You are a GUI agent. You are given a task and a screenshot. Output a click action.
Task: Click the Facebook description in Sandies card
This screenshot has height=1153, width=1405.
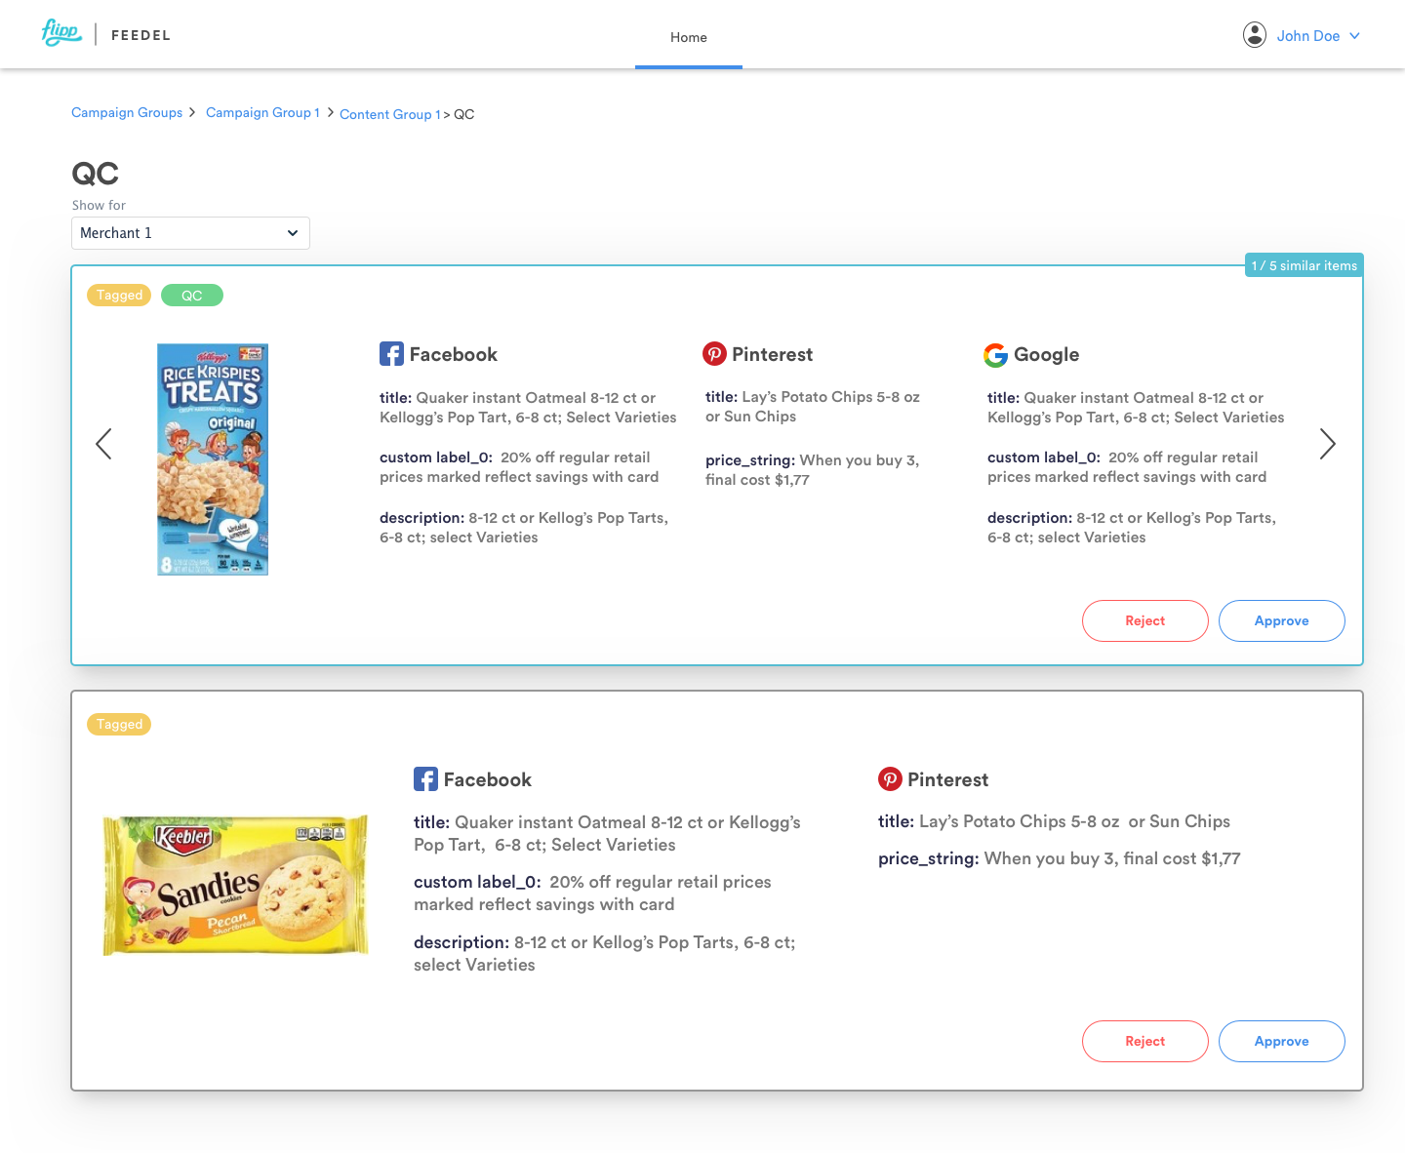(x=605, y=953)
